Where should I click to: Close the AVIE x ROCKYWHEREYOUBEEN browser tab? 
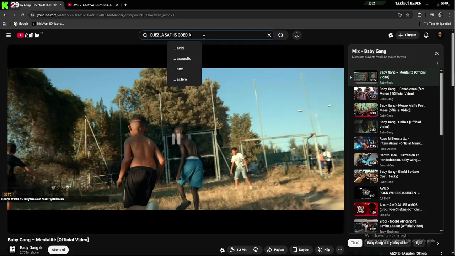pyautogui.click(x=117, y=5)
